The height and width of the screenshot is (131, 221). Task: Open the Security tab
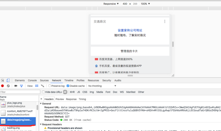coord(107,80)
